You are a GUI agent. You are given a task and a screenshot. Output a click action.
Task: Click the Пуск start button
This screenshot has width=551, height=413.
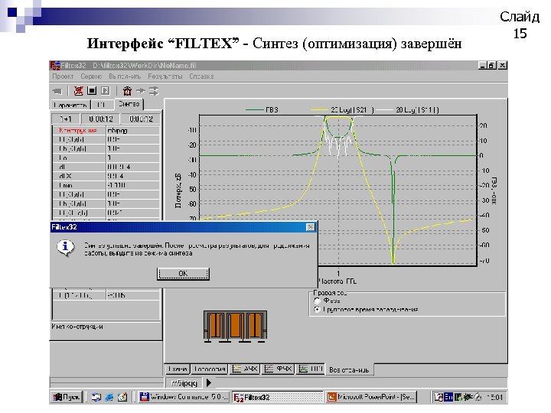point(67,397)
